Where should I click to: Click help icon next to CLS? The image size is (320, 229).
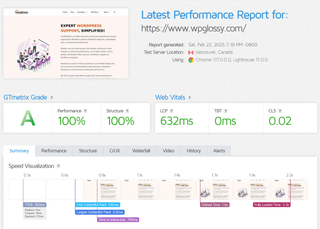pos(280,111)
